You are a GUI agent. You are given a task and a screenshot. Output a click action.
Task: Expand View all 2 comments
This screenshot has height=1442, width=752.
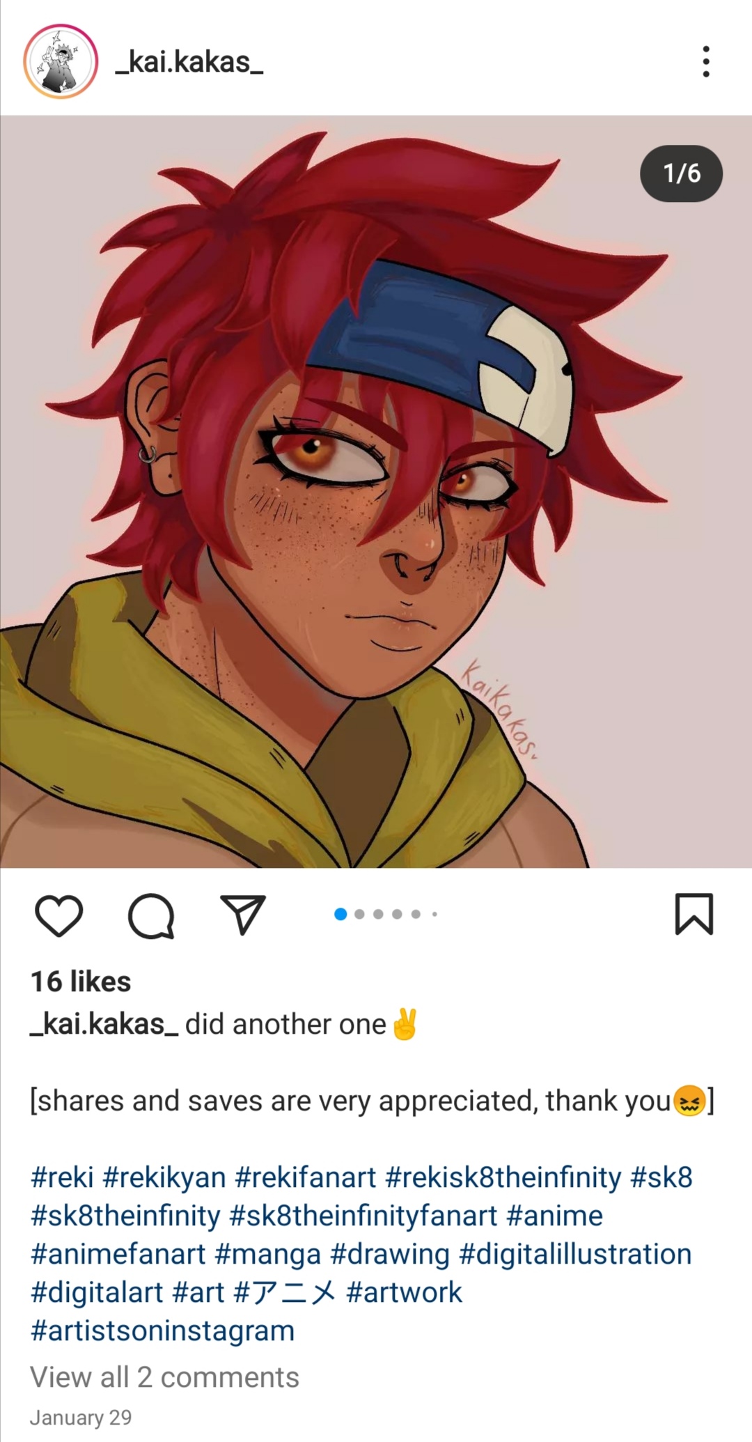164,1377
